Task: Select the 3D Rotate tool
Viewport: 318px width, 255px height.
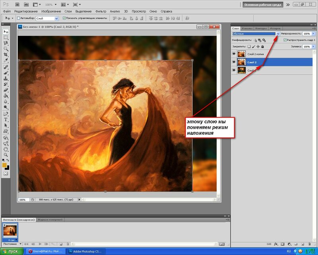Action: [x=6, y=138]
